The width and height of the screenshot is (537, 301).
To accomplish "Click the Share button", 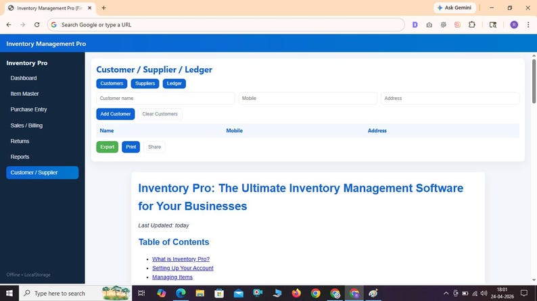I will (x=154, y=147).
